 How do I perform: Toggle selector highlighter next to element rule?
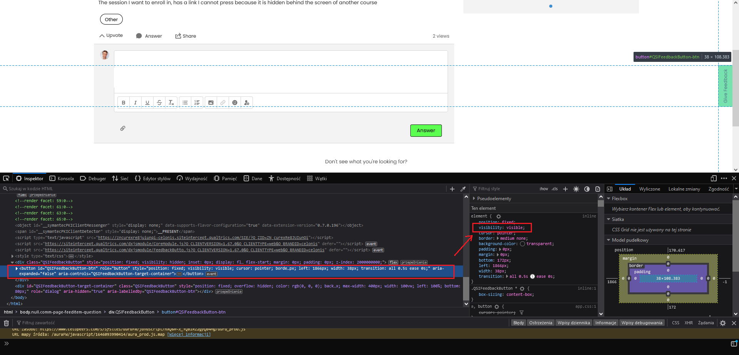click(x=498, y=216)
